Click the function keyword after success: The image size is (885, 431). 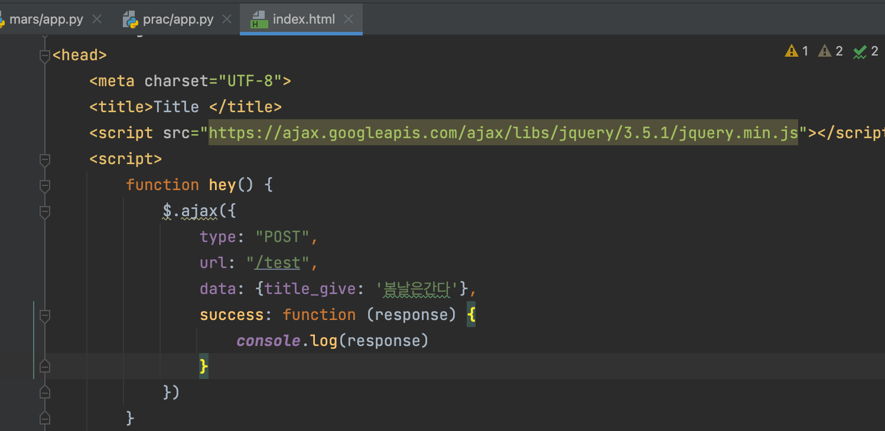coord(319,315)
